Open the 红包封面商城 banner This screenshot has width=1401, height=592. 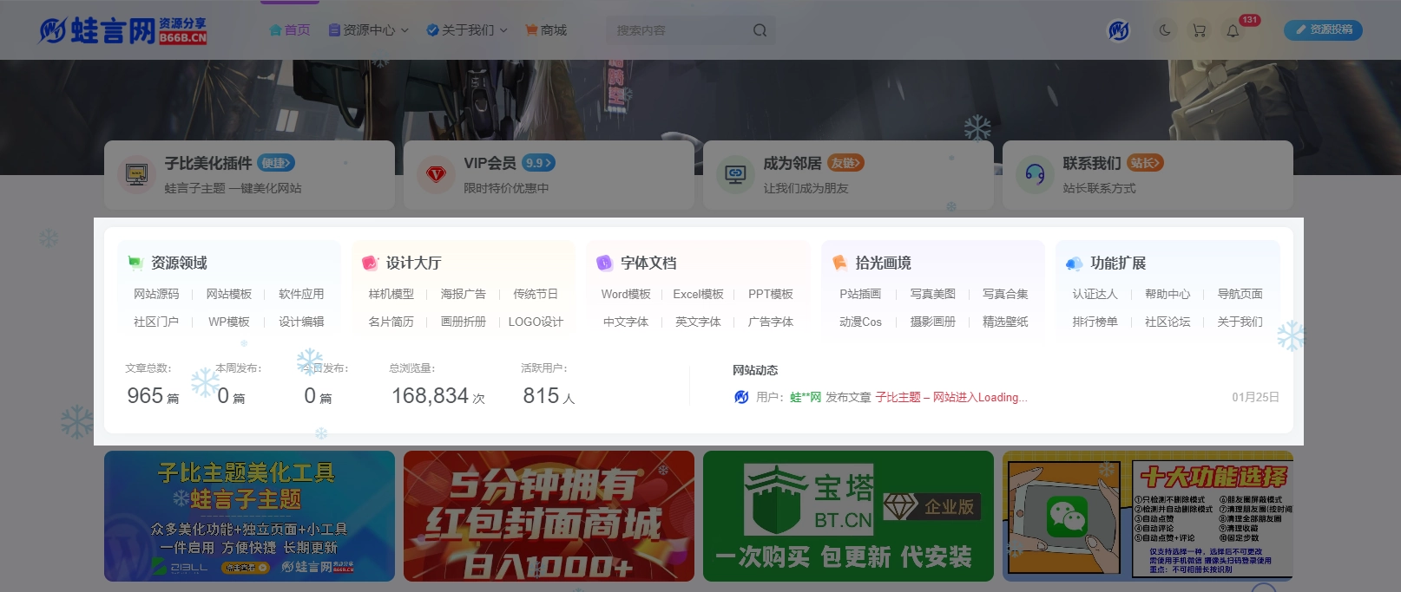[x=549, y=516]
